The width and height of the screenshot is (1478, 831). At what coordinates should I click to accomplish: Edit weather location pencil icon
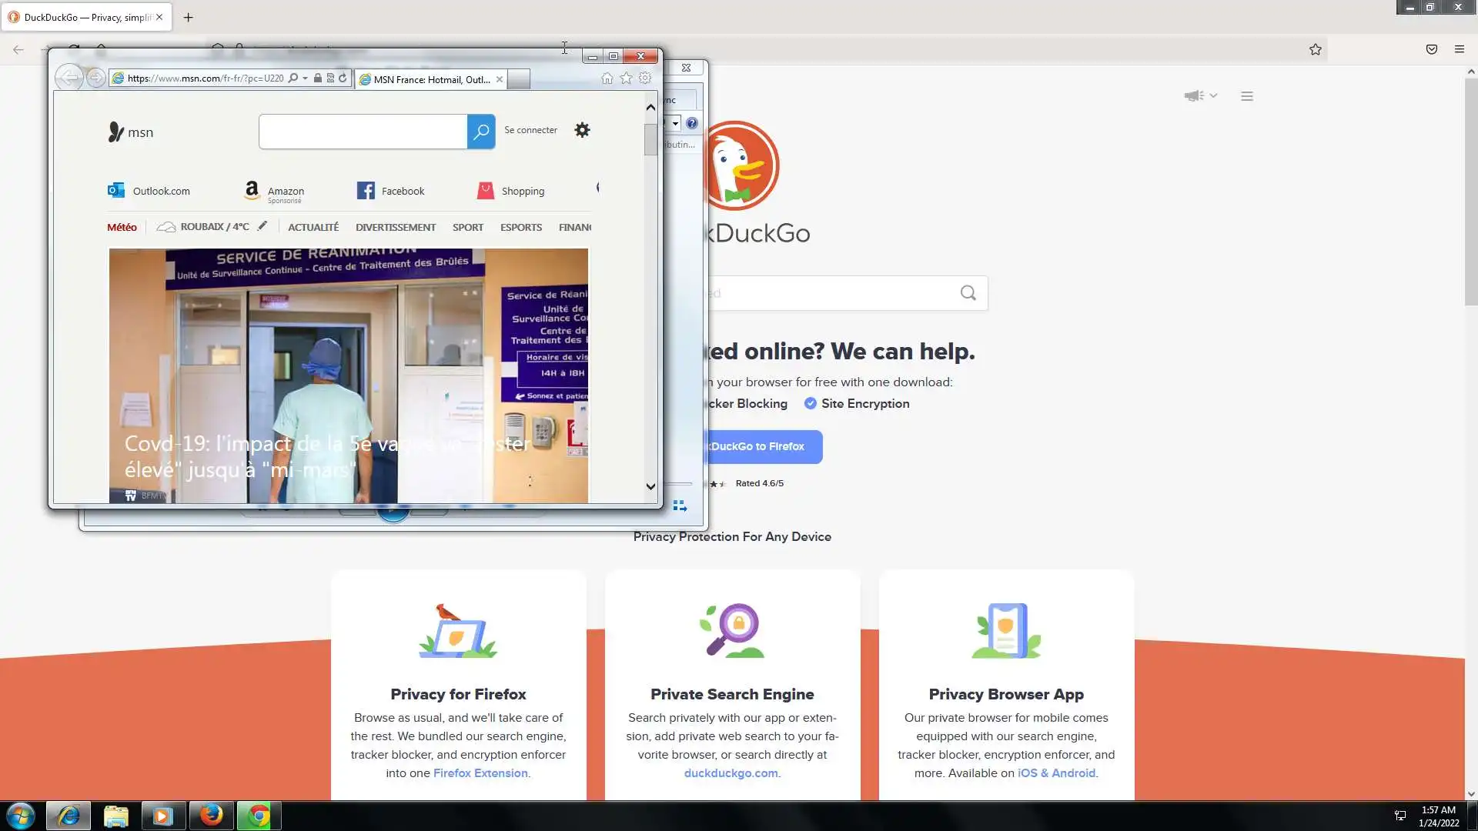(x=262, y=226)
